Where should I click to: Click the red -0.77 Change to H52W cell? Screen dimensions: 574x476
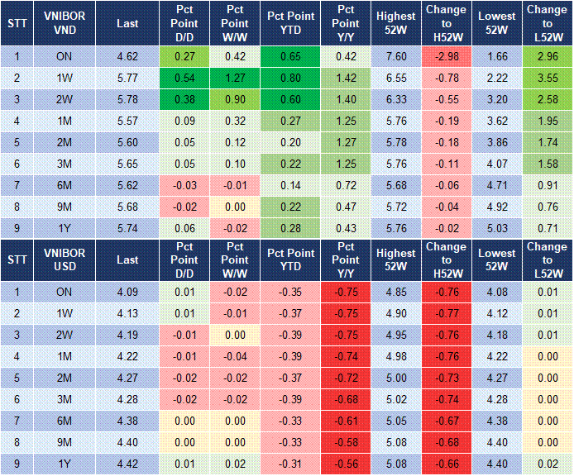point(446,313)
